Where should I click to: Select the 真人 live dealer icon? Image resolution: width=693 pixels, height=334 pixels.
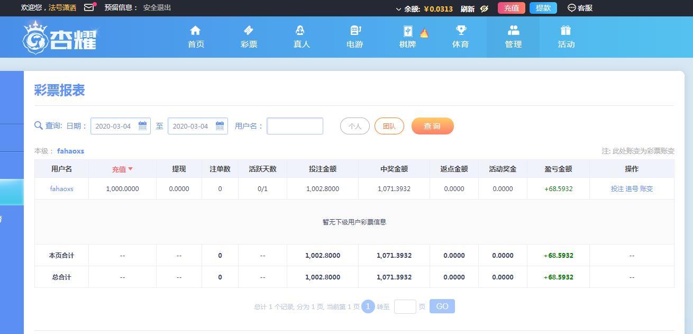point(301,30)
